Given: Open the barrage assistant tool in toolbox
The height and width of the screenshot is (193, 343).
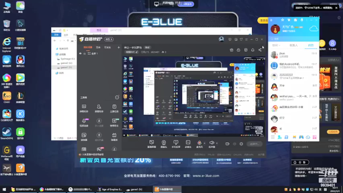Looking at the screenshot, I should 84,109.
